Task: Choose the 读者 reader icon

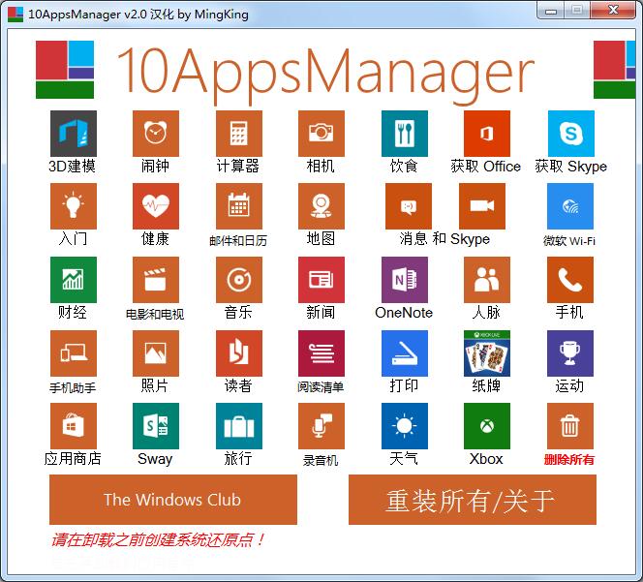Action: (239, 353)
